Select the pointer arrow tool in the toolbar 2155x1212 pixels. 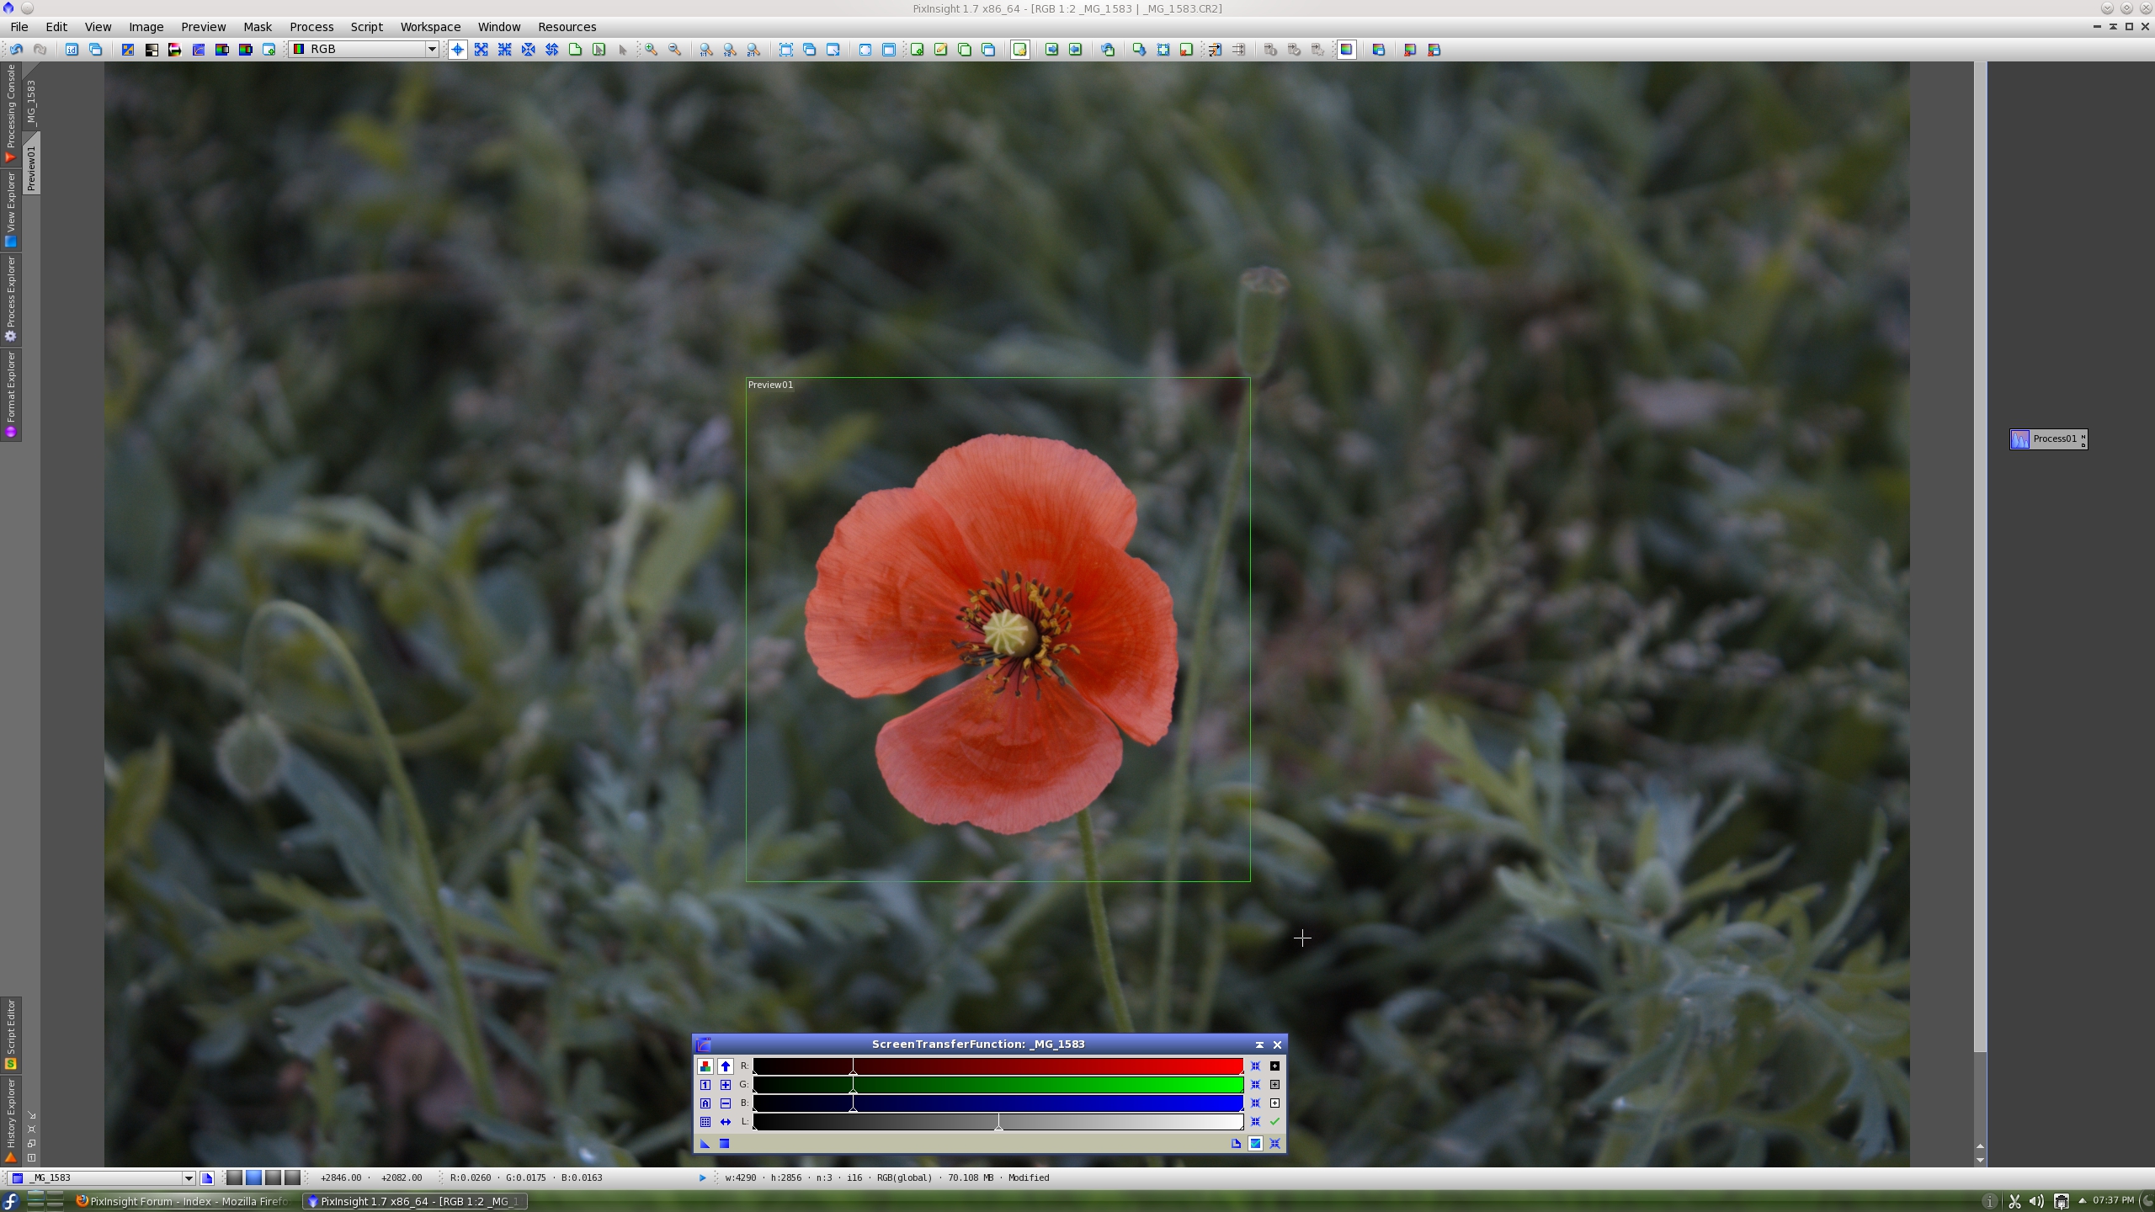(622, 50)
